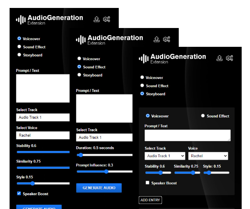Image resolution: width=250 pixels, height=209 pixels.
Task: Click the waveform logo in the Storyboard panel
Action: [144, 59]
